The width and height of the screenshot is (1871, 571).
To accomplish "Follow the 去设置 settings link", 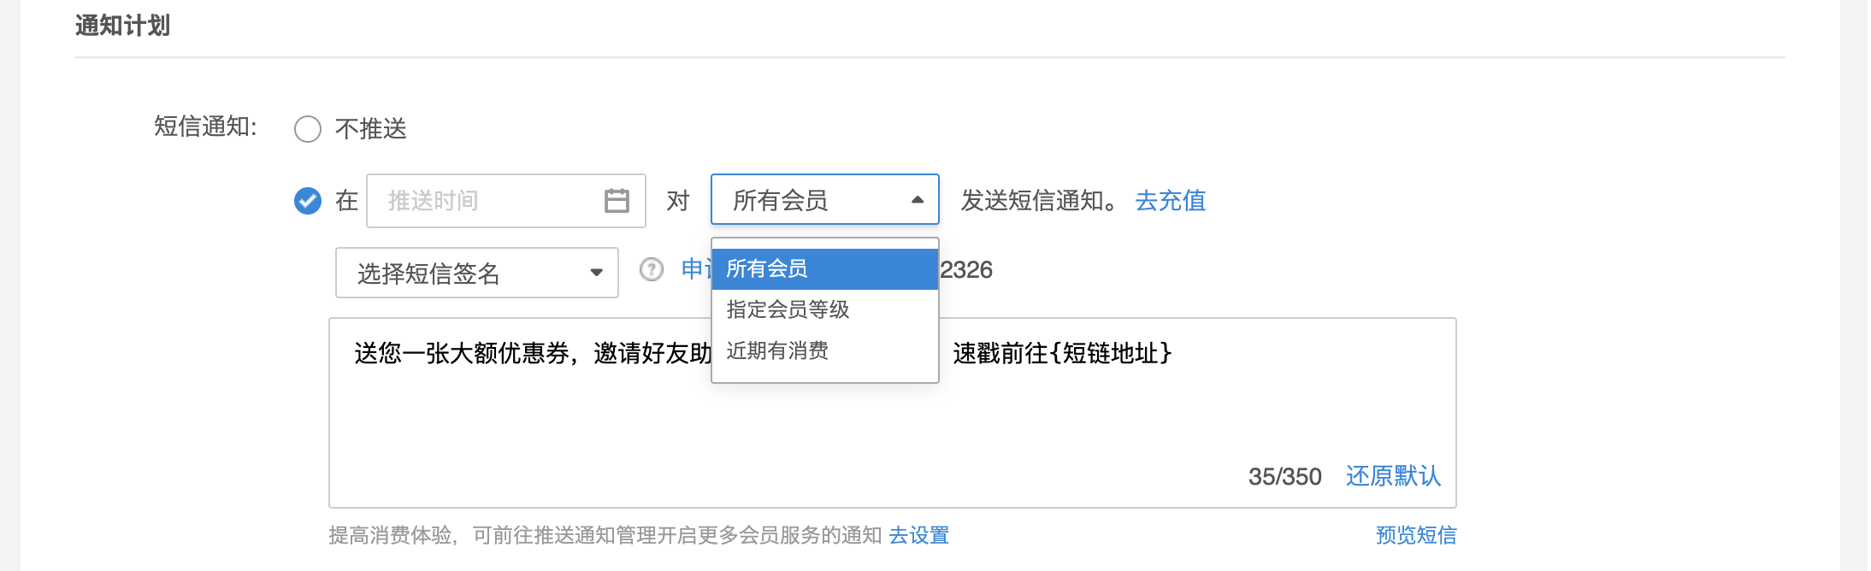I will click(x=918, y=535).
